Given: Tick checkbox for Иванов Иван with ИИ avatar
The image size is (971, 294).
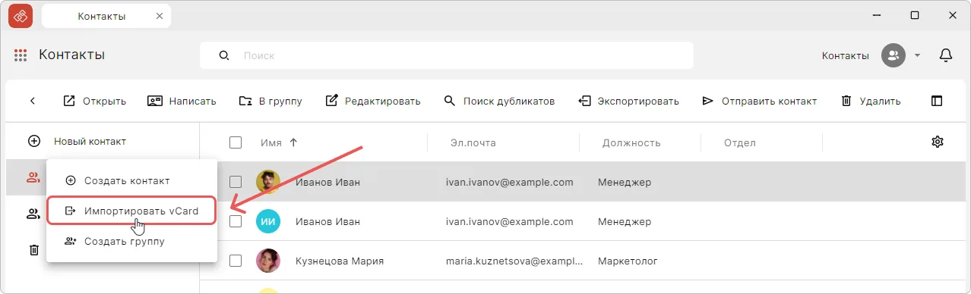Looking at the screenshot, I should coord(236,221).
